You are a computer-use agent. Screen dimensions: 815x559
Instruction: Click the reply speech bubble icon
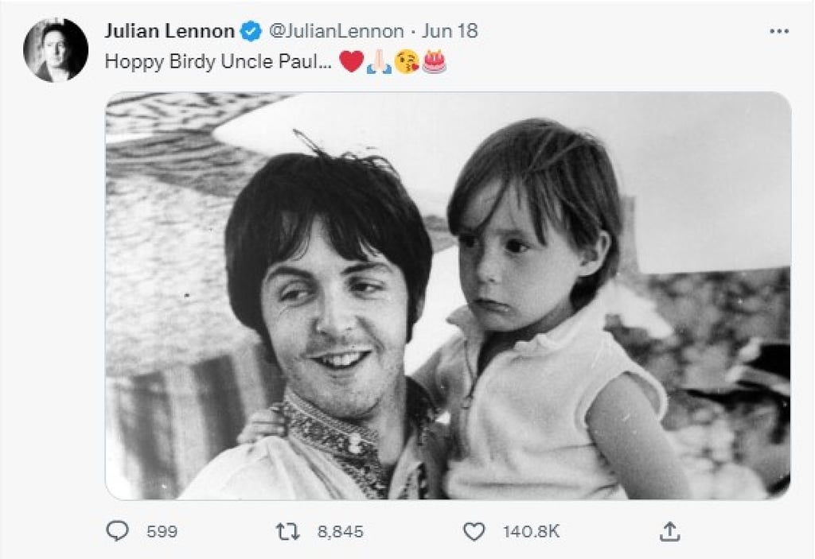[x=118, y=531]
